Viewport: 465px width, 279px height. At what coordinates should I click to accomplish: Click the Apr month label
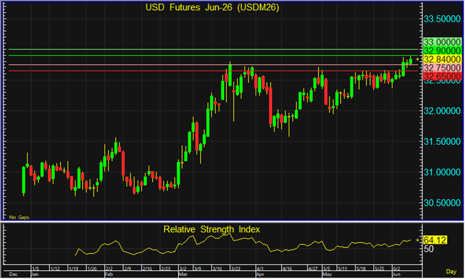[x=260, y=274]
